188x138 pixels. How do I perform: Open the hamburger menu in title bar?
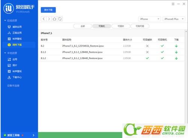click(x=173, y=4)
